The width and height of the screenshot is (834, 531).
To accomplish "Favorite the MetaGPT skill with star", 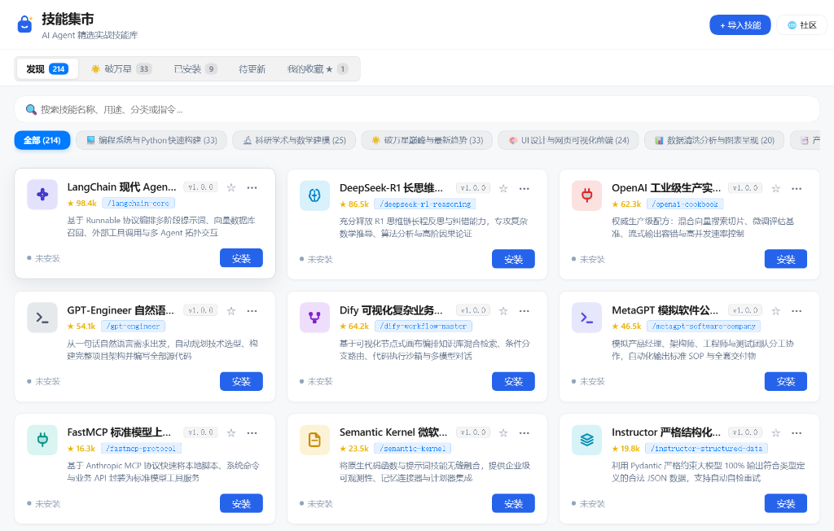I will tap(775, 311).
